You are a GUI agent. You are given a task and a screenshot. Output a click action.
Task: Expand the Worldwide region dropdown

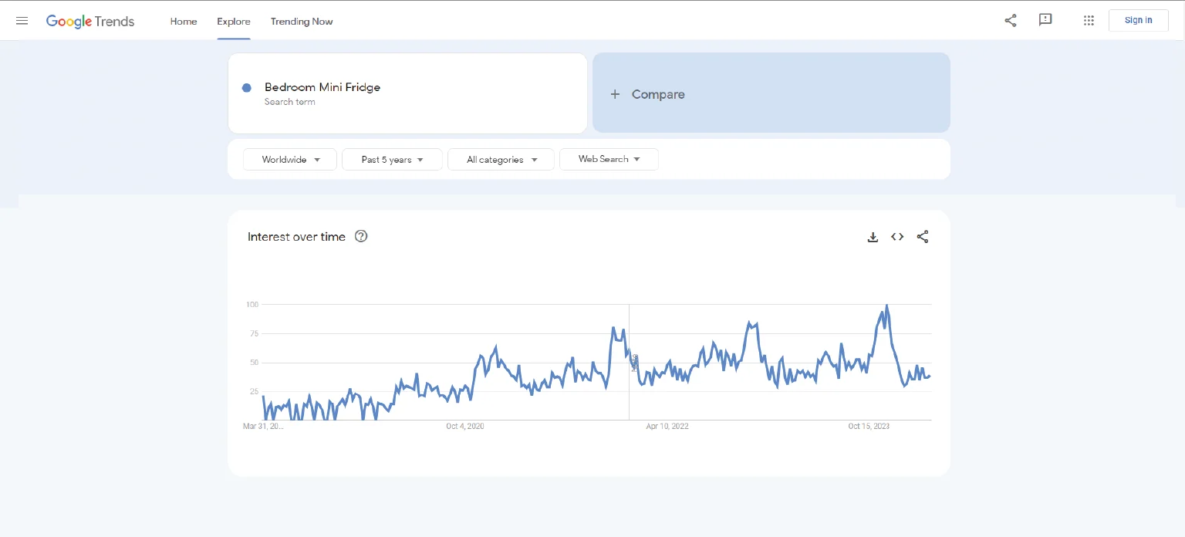[x=290, y=160]
